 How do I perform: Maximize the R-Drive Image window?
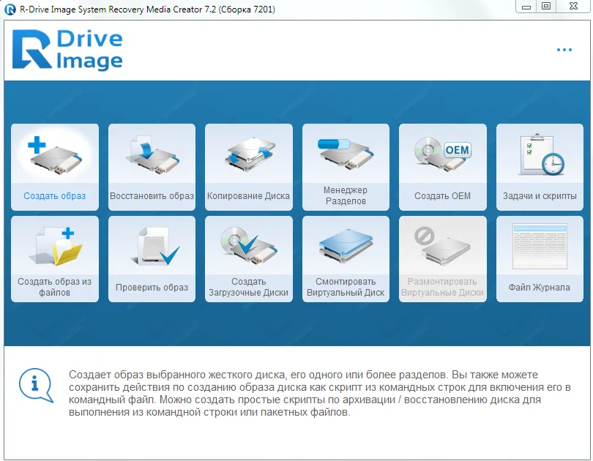tap(545, 7)
